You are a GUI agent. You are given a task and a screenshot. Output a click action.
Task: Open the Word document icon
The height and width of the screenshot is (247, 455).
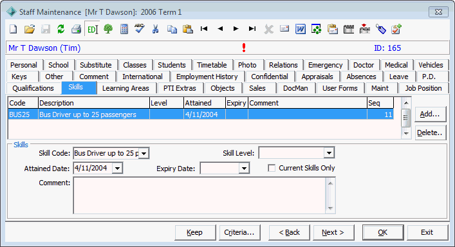(x=301, y=29)
